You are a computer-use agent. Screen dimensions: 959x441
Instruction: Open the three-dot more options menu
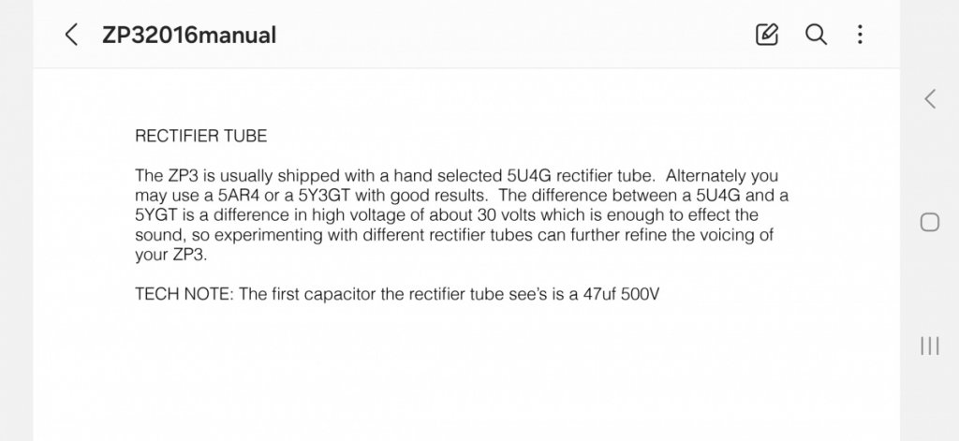[x=860, y=35]
